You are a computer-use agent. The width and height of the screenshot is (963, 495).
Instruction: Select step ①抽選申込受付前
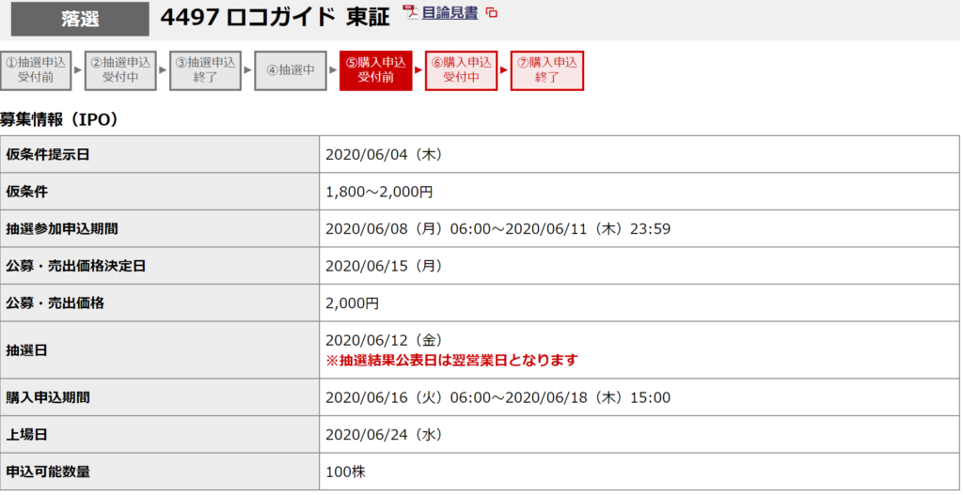[x=36, y=70]
